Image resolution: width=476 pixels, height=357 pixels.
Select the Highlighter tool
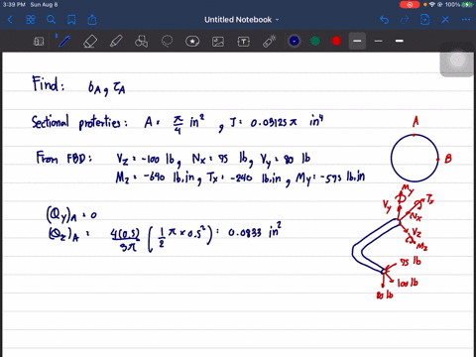point(116,42)
